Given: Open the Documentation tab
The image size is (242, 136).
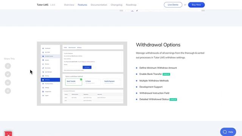Looking at the screenshot, I should pyautogui.click(x=99, y=5).
